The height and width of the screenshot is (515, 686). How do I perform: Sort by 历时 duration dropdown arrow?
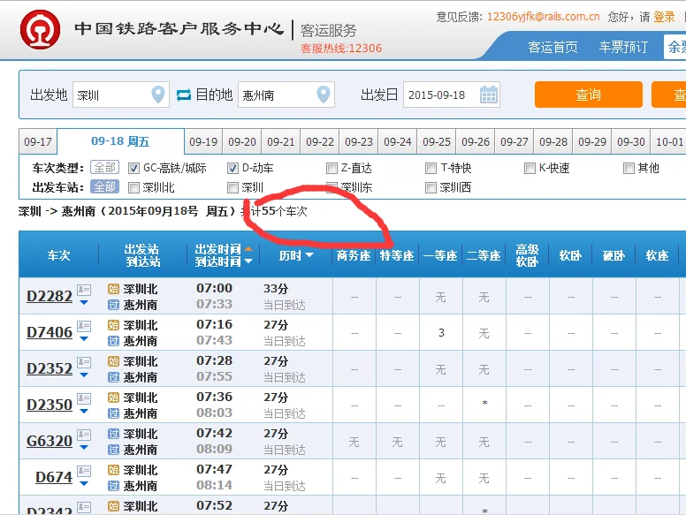(x=309, y=255)
